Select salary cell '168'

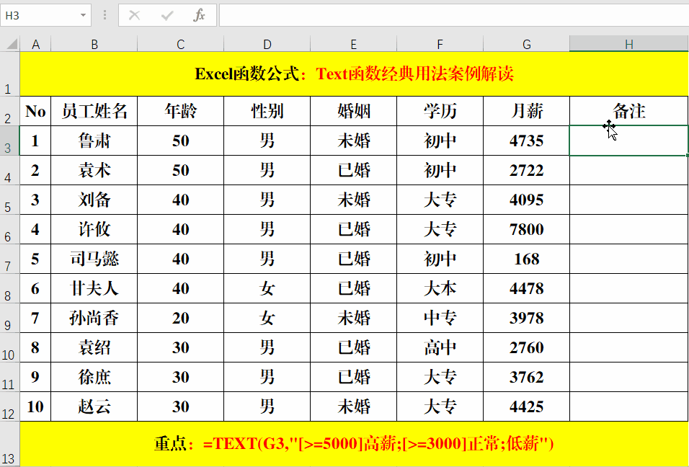526,259
